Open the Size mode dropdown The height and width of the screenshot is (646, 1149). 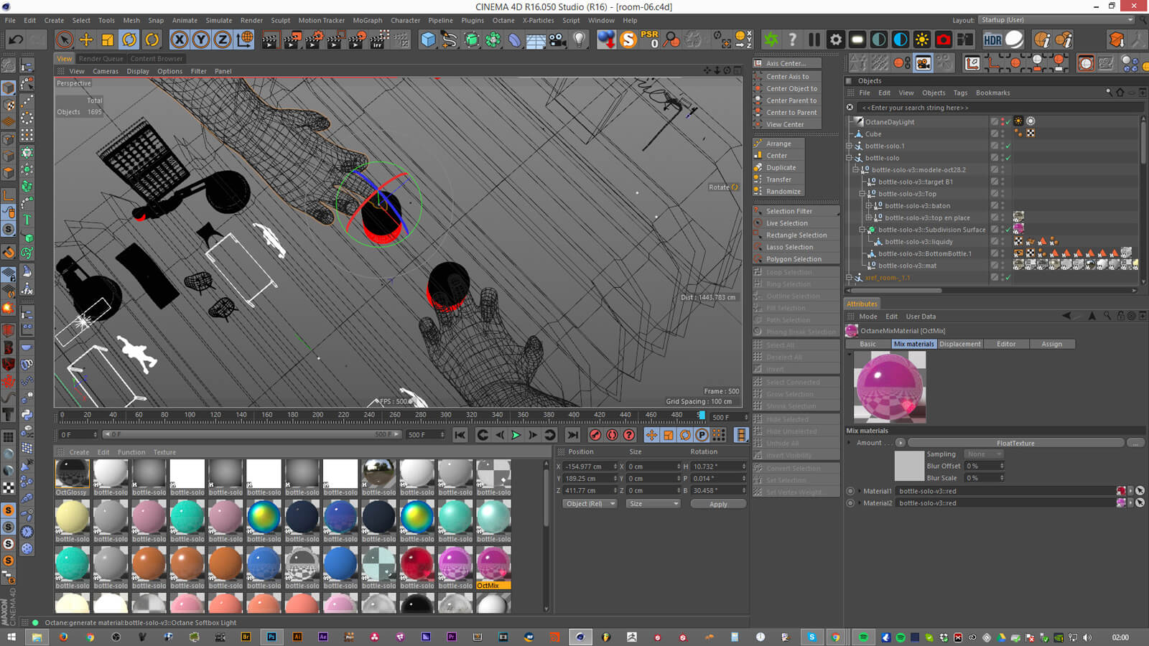(x=653, y=504)
